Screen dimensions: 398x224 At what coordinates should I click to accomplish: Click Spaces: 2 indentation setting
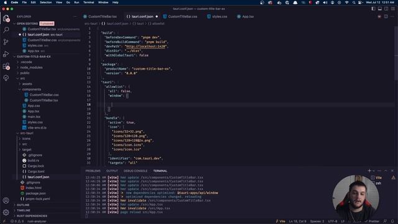[317, 222]
